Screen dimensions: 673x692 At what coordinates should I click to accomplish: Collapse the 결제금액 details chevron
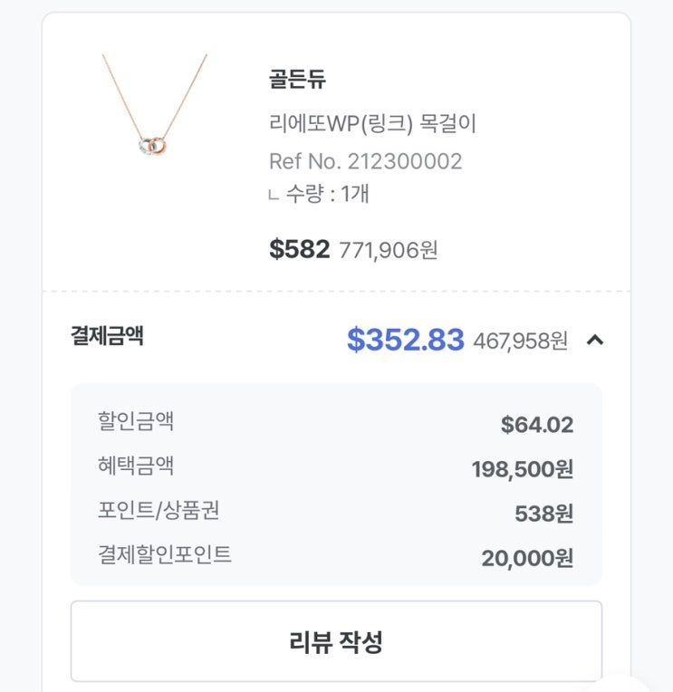(595, 340)
